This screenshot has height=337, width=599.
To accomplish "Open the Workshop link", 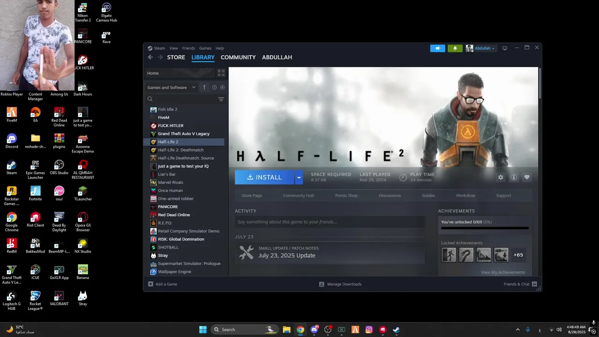I will pyautogui.click(x=466, y=196).
